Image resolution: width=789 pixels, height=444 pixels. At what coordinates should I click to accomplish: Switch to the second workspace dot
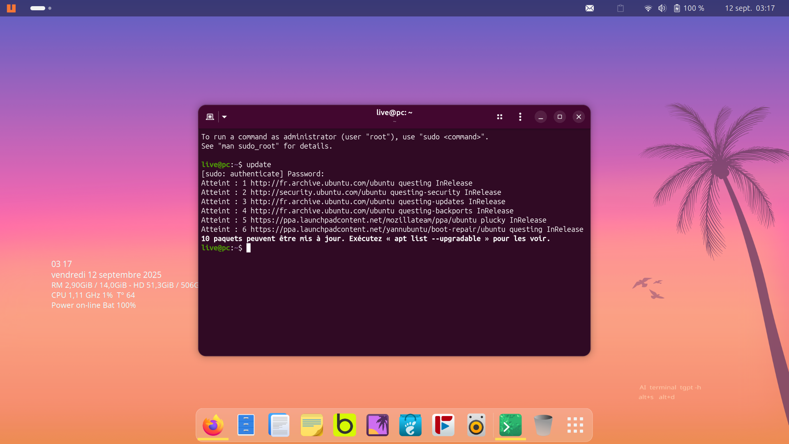50,8
